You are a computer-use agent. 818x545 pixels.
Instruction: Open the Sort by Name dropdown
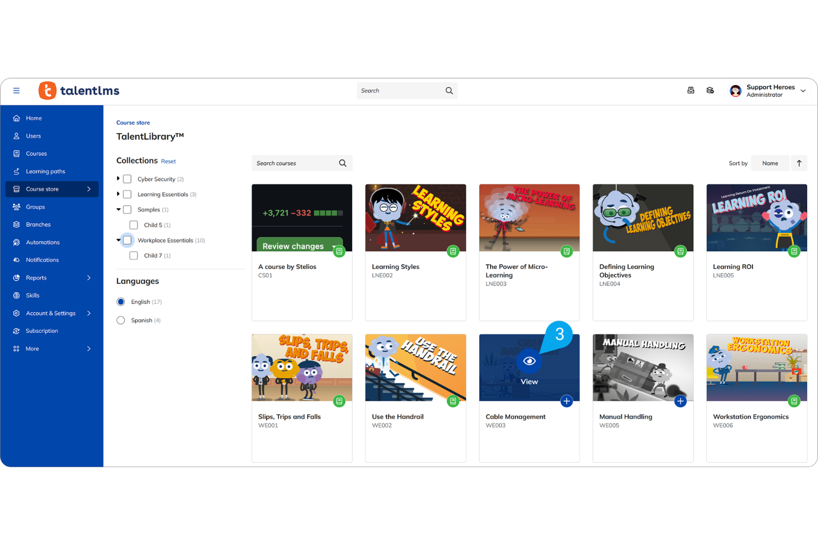click(x=770, y=163)
